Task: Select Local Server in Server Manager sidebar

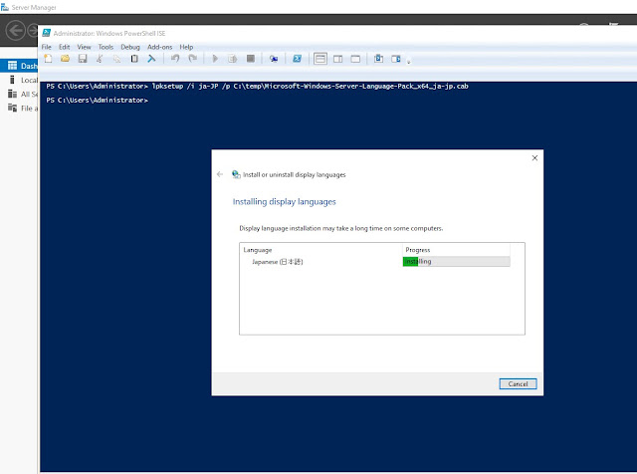Action: pos(19,80)
